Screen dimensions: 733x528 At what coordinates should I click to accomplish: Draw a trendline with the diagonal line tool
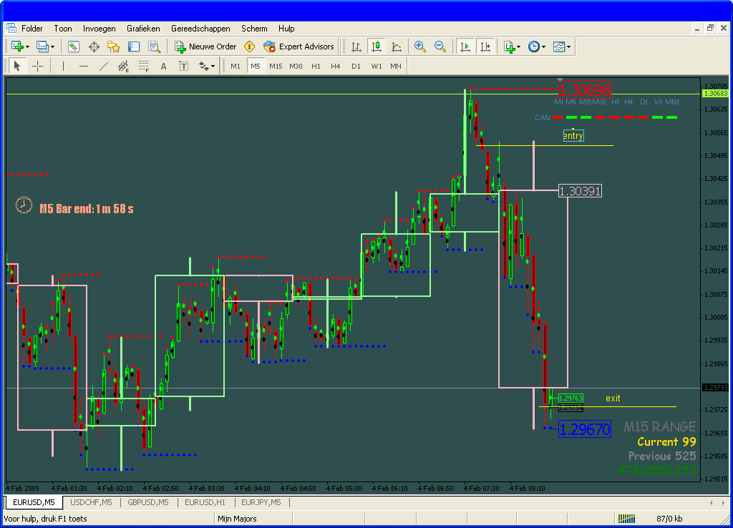[103, 66]
